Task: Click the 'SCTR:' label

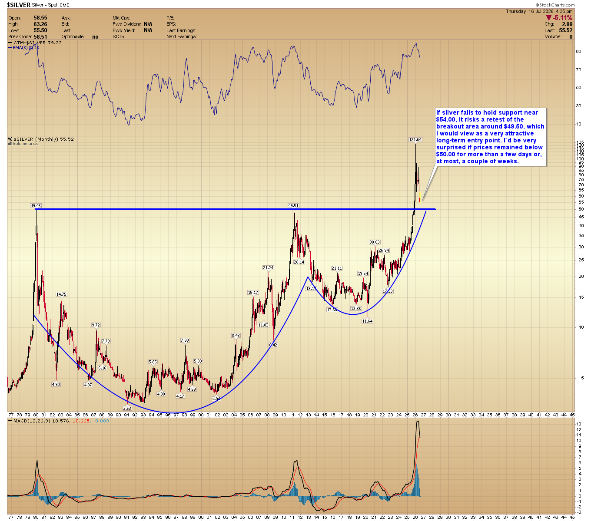Action: (119, 37)
